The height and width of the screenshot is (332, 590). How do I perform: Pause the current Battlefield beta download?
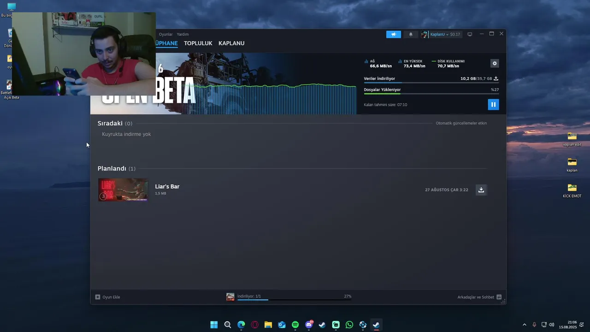(x=493, y=105)
